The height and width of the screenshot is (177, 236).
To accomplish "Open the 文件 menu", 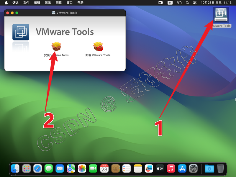I will pos(26,3).
